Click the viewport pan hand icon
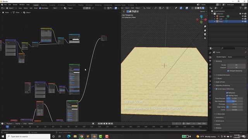Image resolution: width=248 pixels, height=139 pixels. click(x=205, y=31)
